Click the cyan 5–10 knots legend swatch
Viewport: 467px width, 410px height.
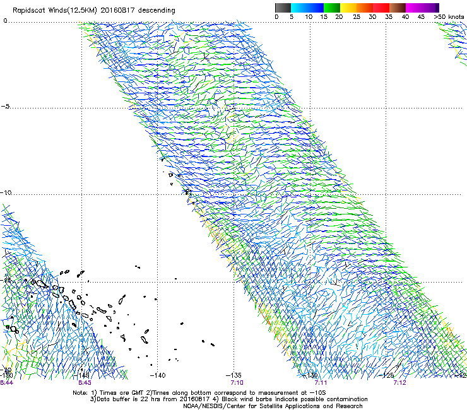(x=299, y=8)
